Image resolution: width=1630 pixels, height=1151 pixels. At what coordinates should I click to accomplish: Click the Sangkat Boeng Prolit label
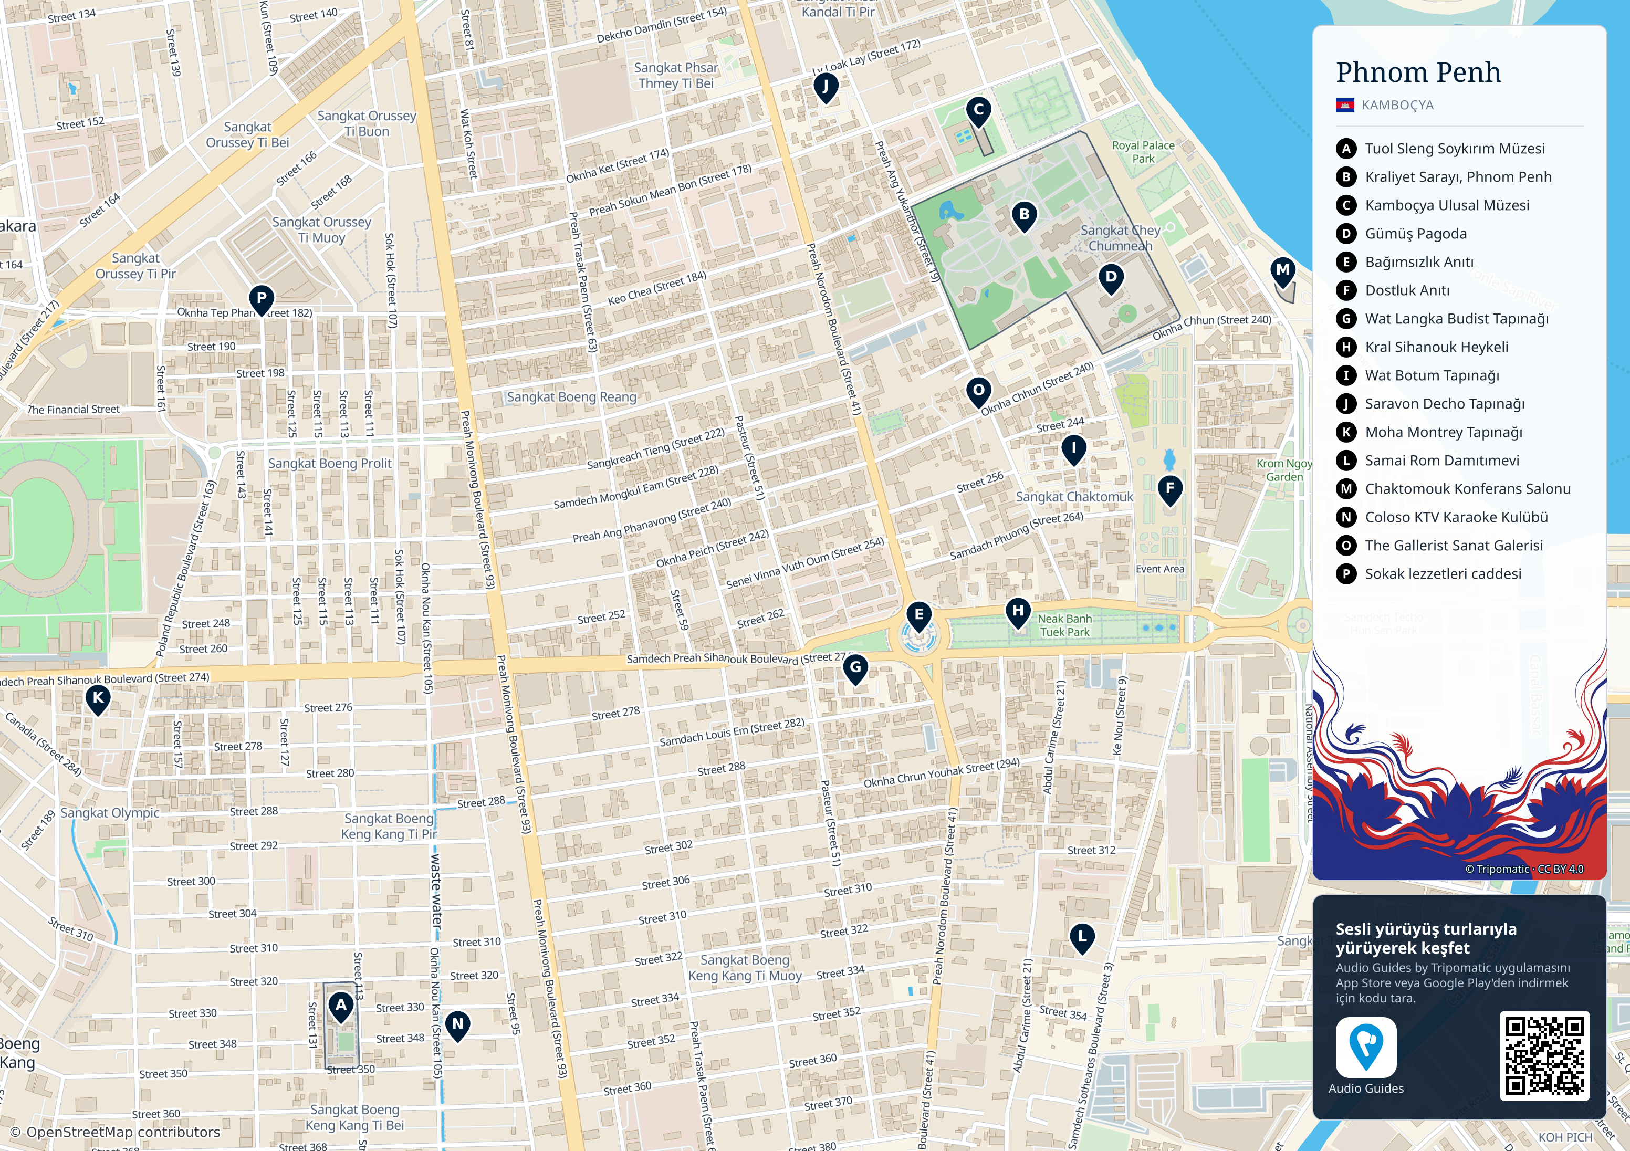coord(329,463)
